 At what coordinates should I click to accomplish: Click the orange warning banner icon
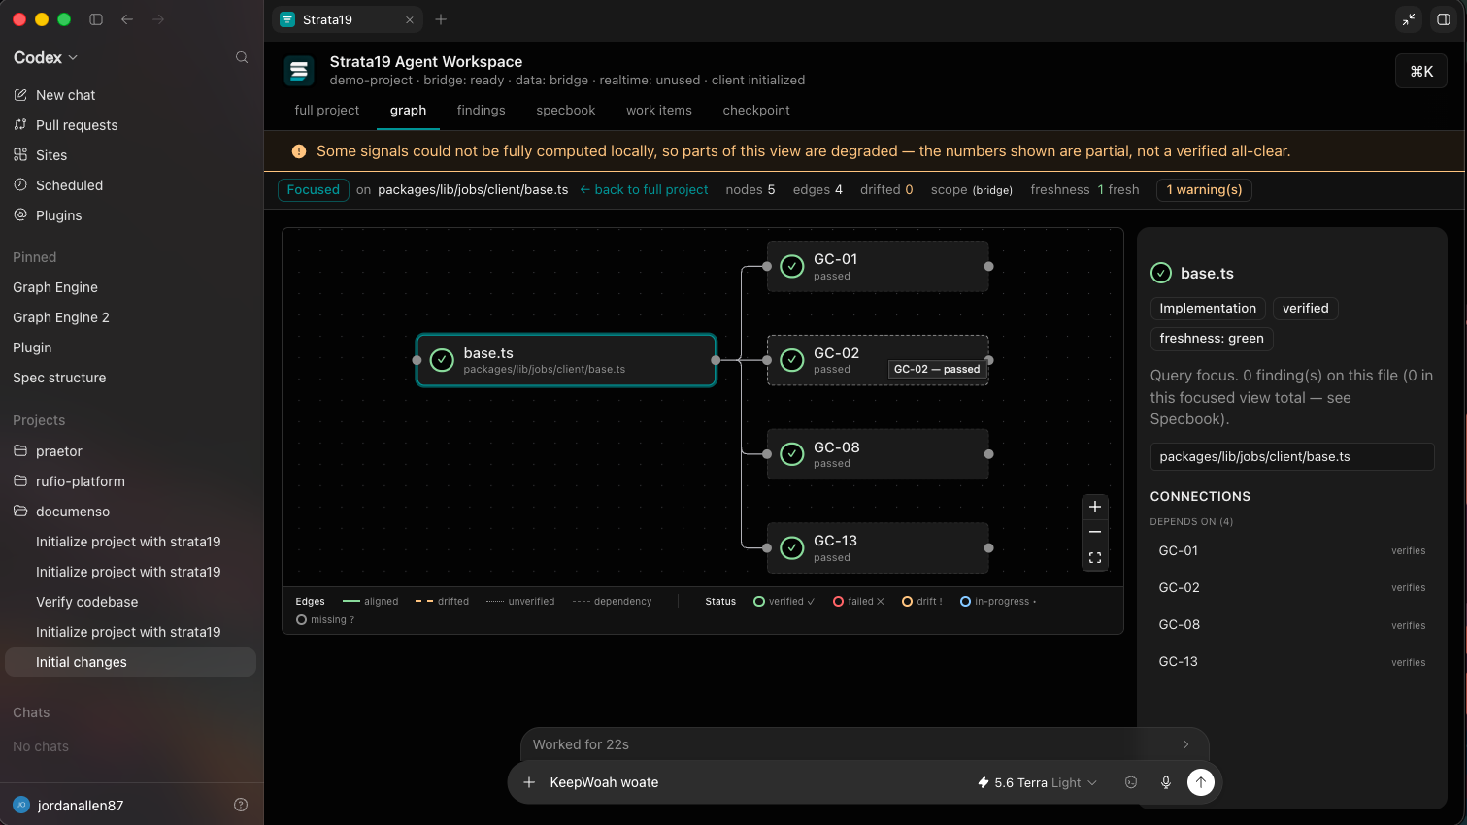299,151
